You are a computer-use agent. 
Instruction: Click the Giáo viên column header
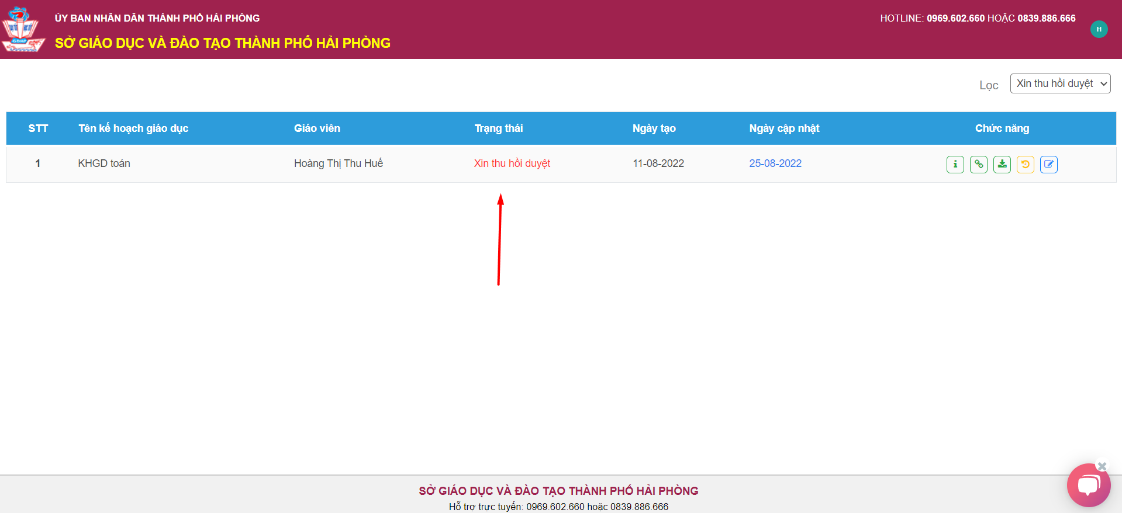[317, 128]
